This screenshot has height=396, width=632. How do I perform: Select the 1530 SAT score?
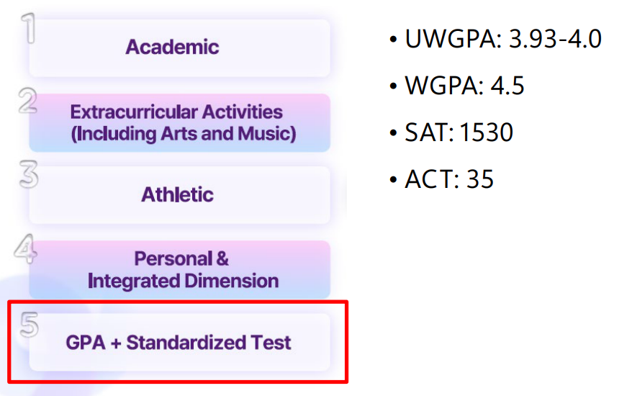pyautogui.click(x=485, y=132)
